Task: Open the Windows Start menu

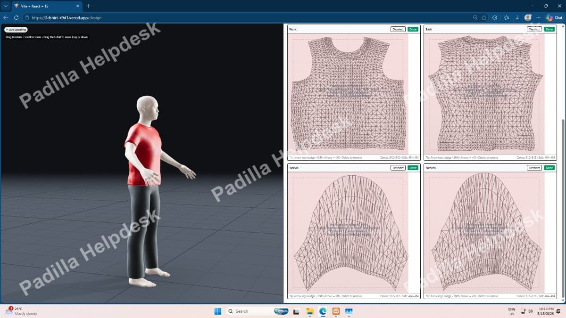Action: pyautogui.click(x=218, y=311)
